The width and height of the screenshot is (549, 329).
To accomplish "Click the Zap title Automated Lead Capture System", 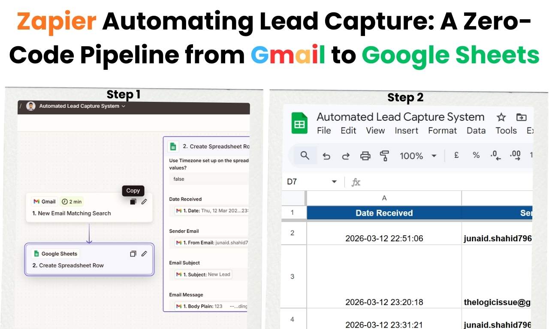I will 79,106.
